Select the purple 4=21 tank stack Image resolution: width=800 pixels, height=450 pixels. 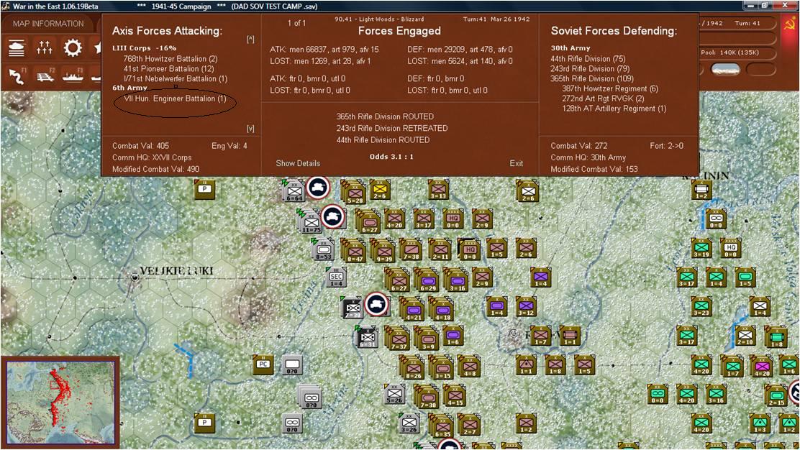(413, 311)
